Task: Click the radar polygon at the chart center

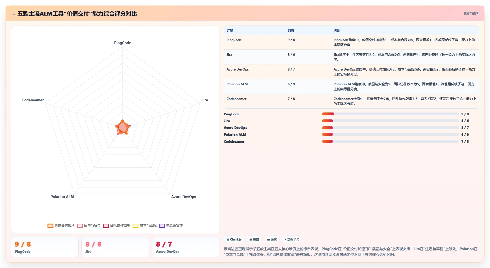Action: (x=123, y=128)
